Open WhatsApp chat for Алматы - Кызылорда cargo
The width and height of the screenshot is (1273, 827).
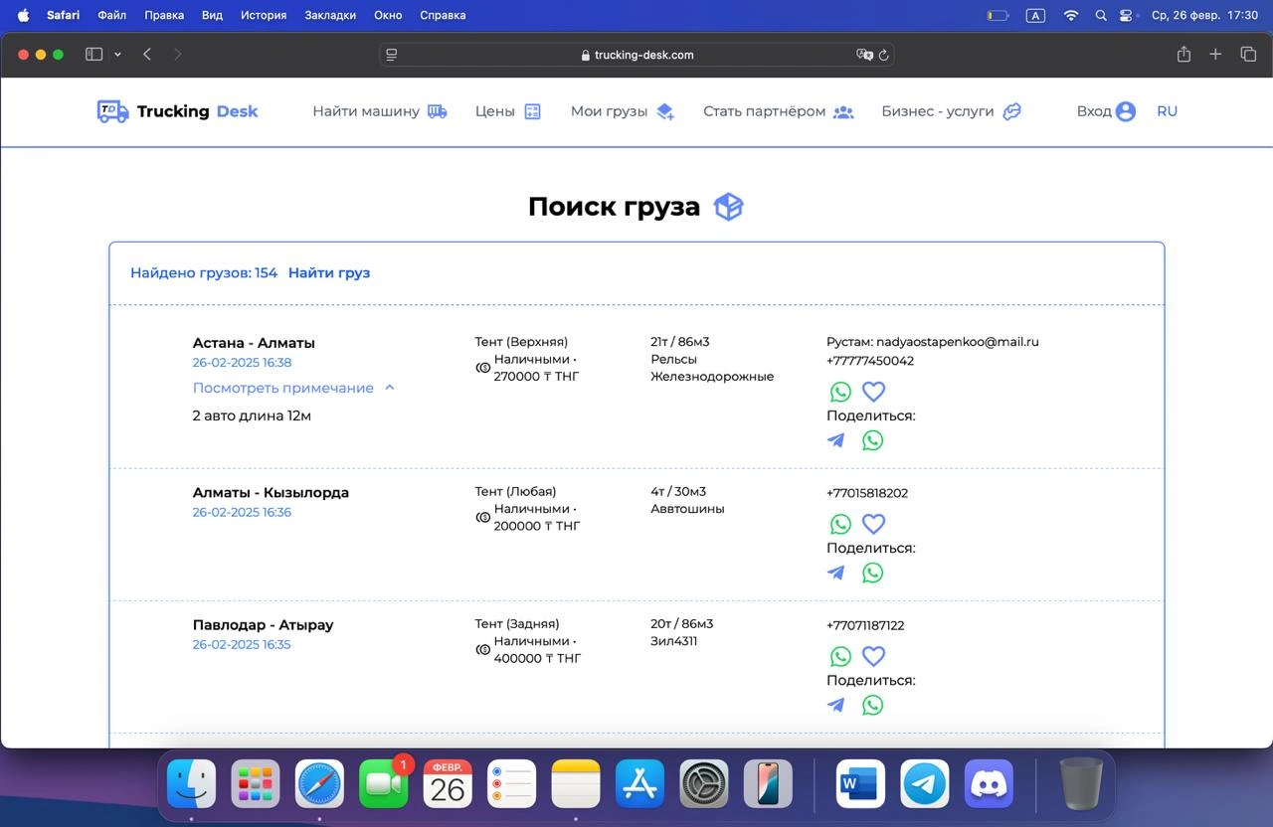[840, 524]
